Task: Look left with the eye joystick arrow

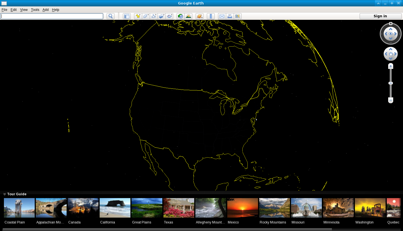Action: coord(386,34)
